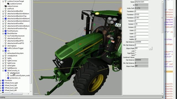Click the protection_vis cube icon
The width and height of the screenshot is (177, 99).
pyautogui.click(x=8, y=78)
